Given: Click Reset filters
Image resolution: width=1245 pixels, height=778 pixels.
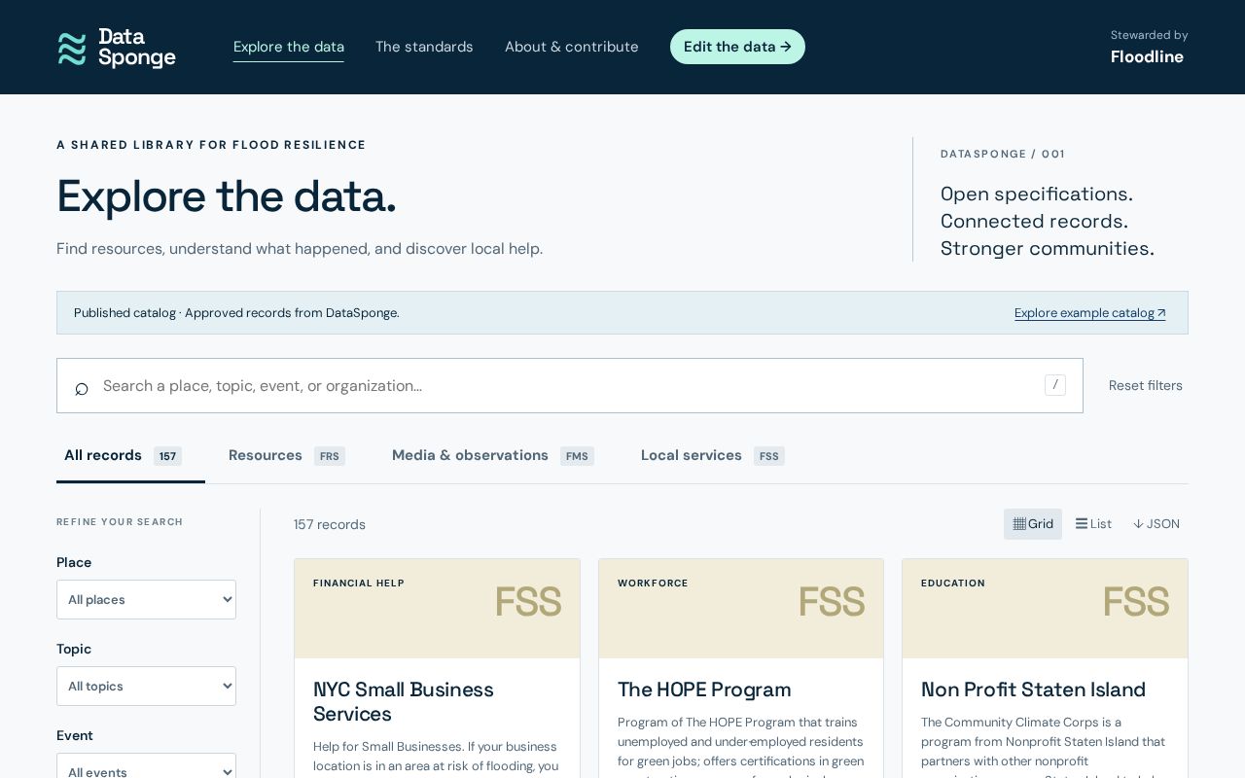Looking at the screenshot, I should 1146,385.
